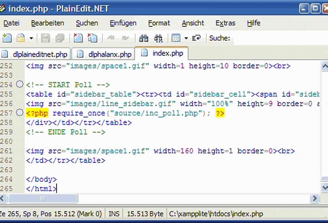Click the Close file icon with red X
328x223 pixels.
point(78,38)
